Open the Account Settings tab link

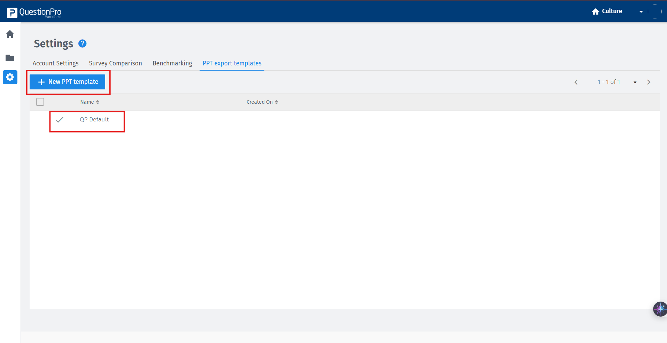(x=55, y=63)
